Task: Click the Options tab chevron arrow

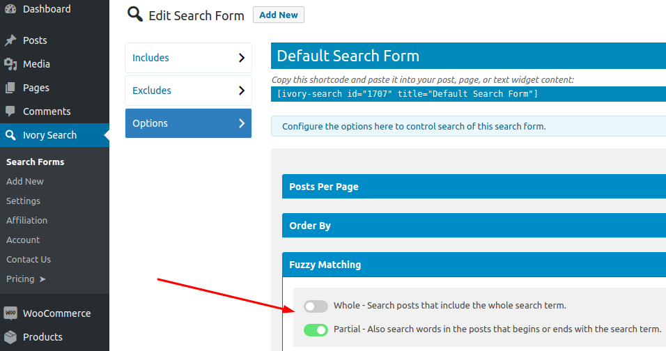Action: tap(242, 123)
